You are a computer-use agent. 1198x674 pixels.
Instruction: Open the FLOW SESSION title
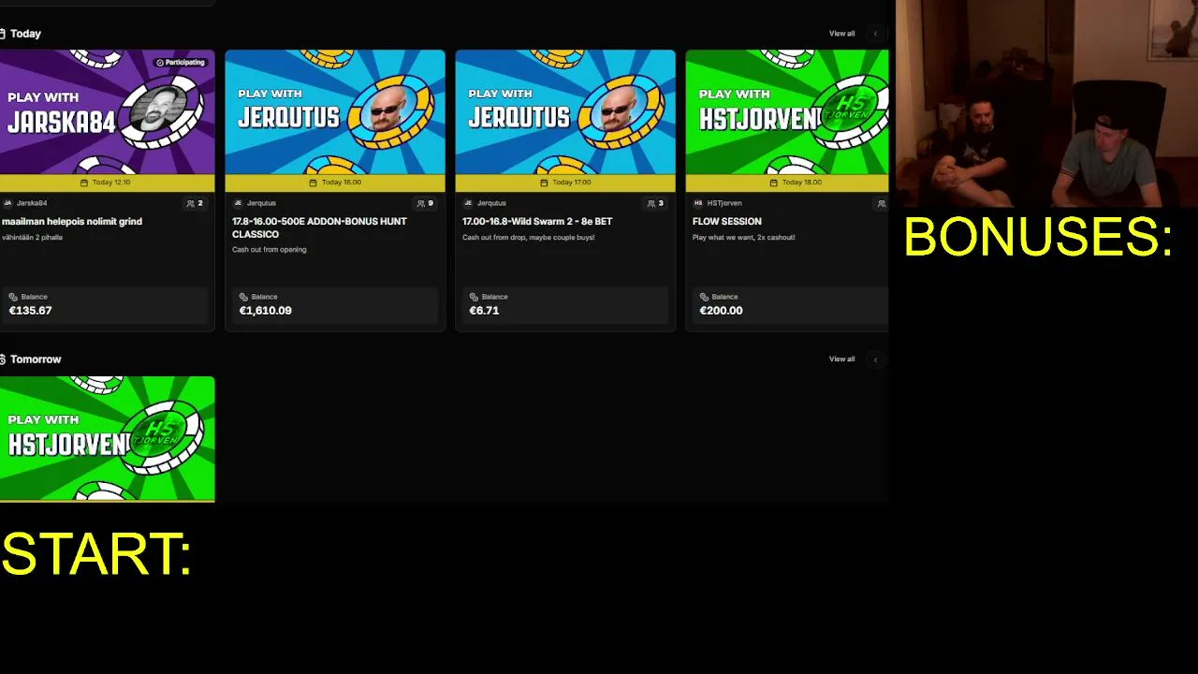(727, 222)
